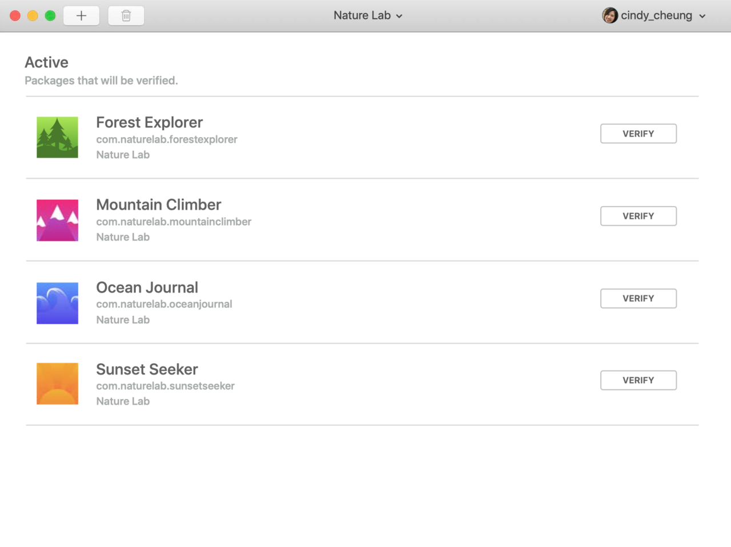731x547 pixels.
Task: Select the Forest Explorer title text
Action: [150, 122]
